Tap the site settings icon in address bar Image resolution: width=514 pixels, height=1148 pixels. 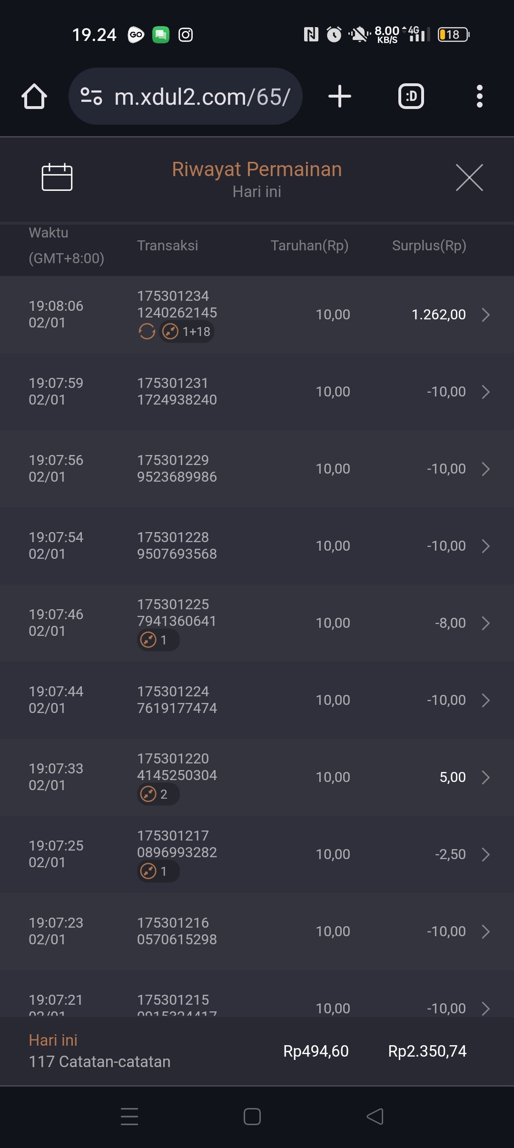pos(91,97)
